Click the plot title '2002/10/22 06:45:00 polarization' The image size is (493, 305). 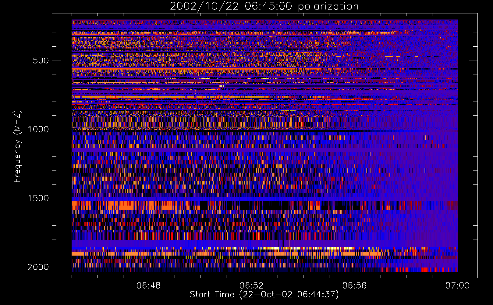tap(264, 6)
